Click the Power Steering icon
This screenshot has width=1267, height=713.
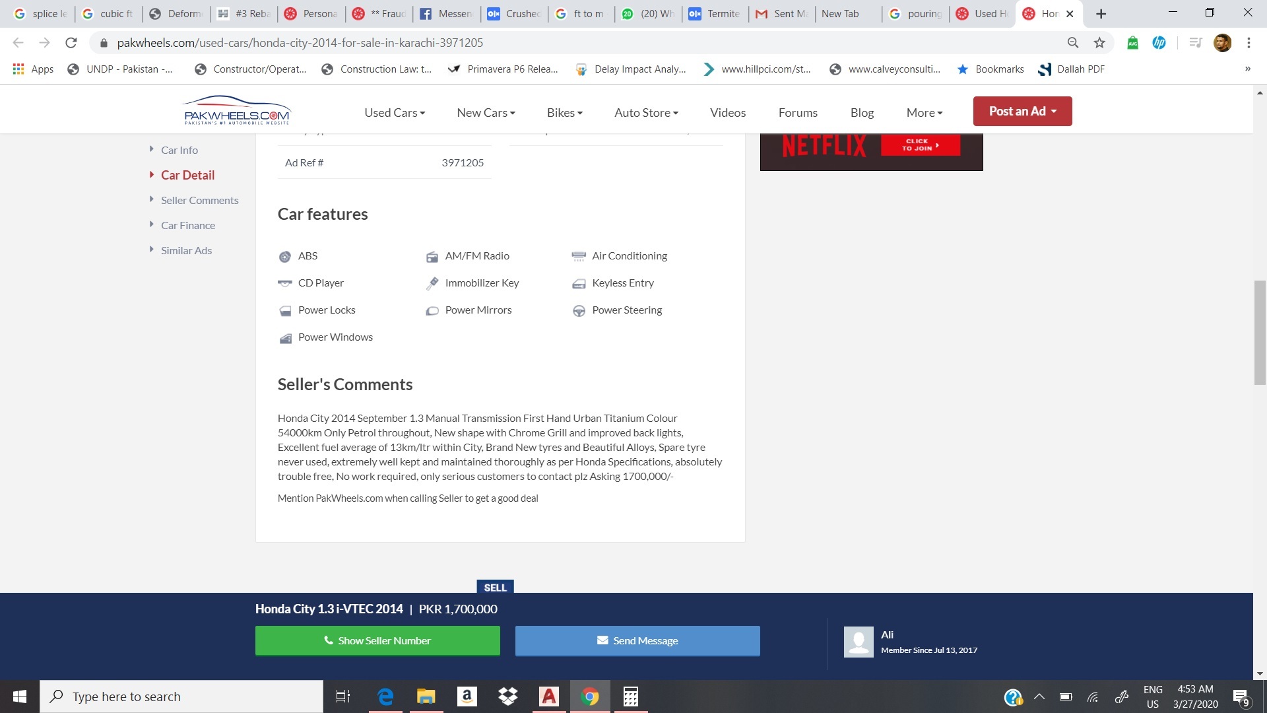click(579, 311)
